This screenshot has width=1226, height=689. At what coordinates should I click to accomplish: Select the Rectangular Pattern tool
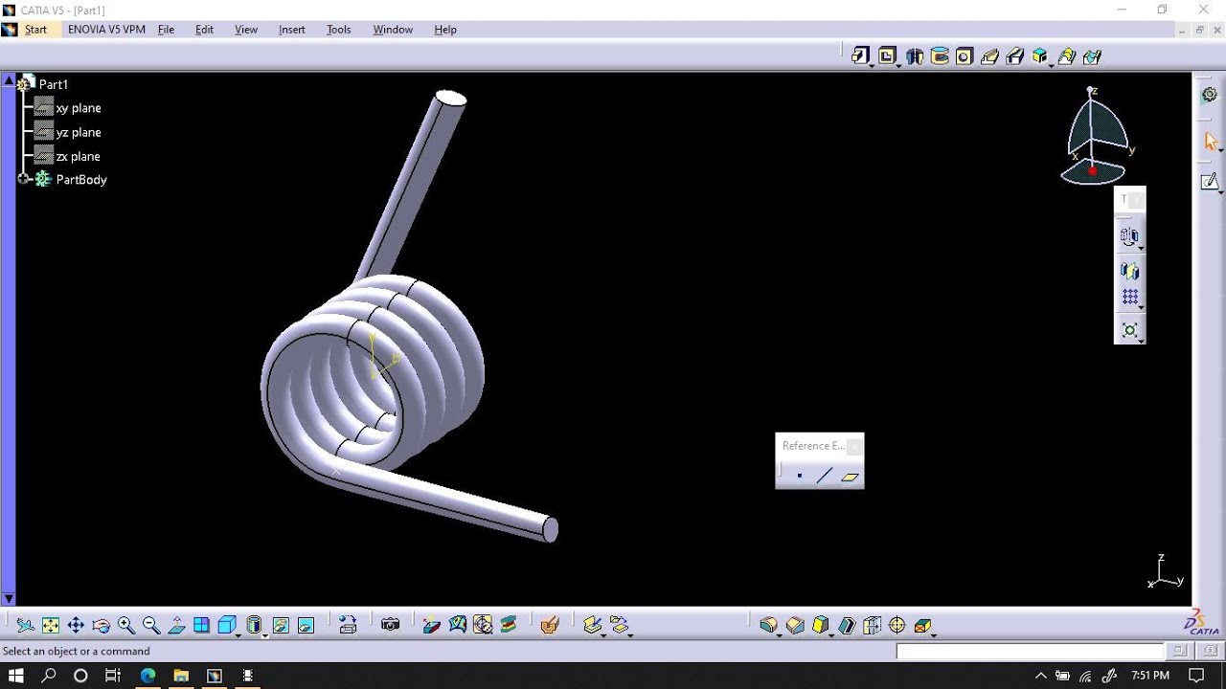click(1129, 298)
